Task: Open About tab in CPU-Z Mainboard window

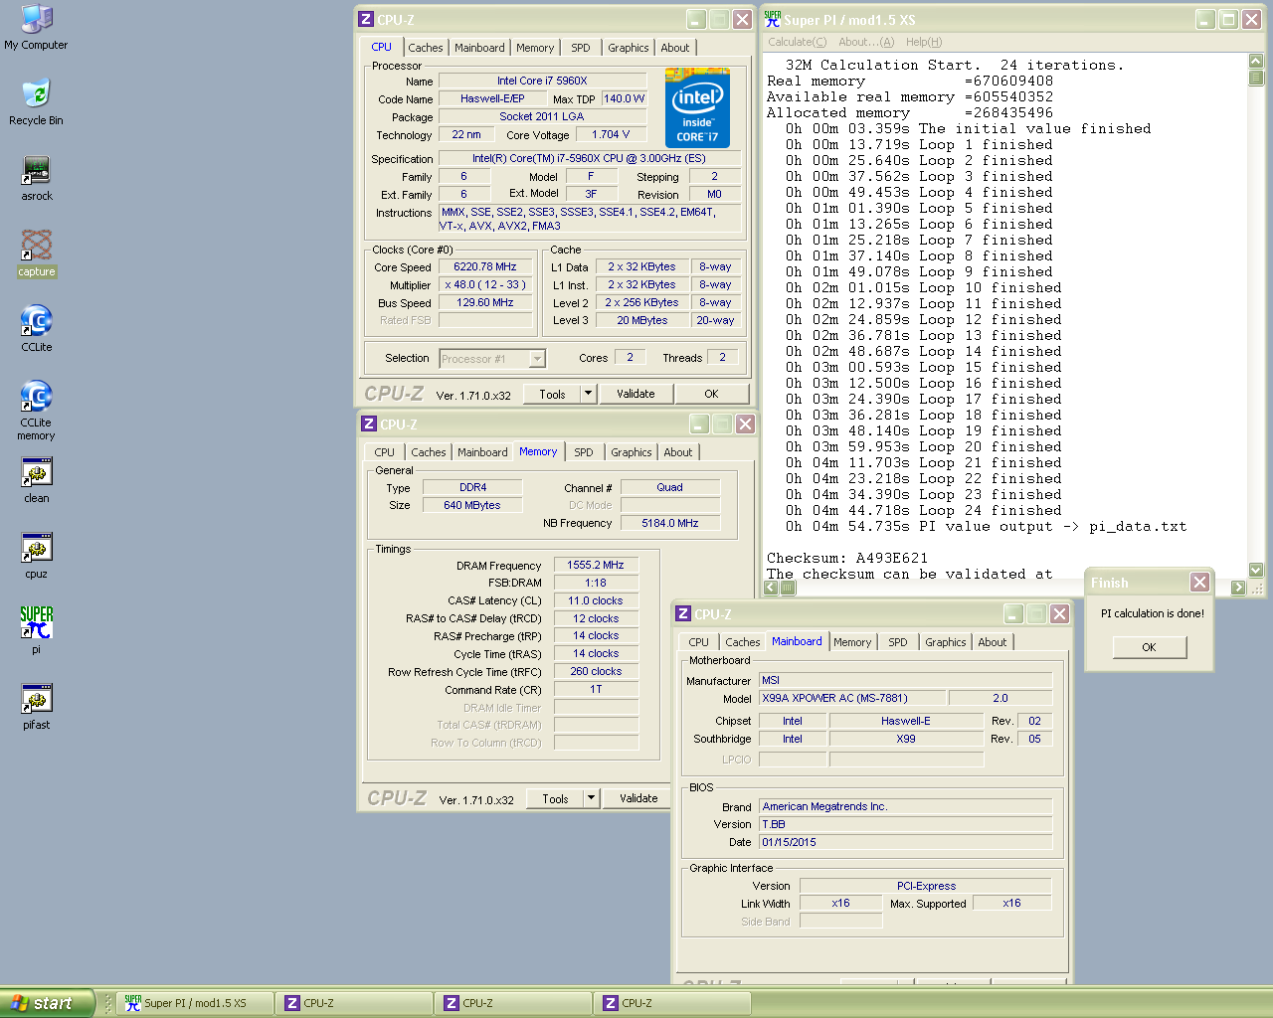Action: click(993, 642)
